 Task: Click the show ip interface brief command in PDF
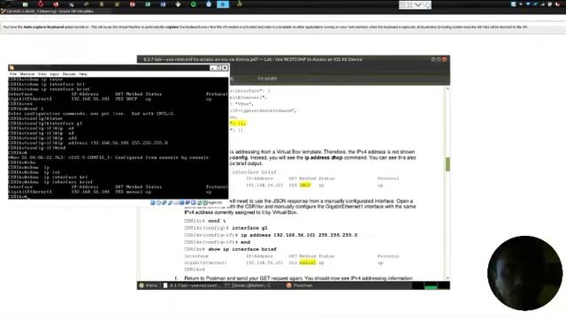(x=242, y=249)
